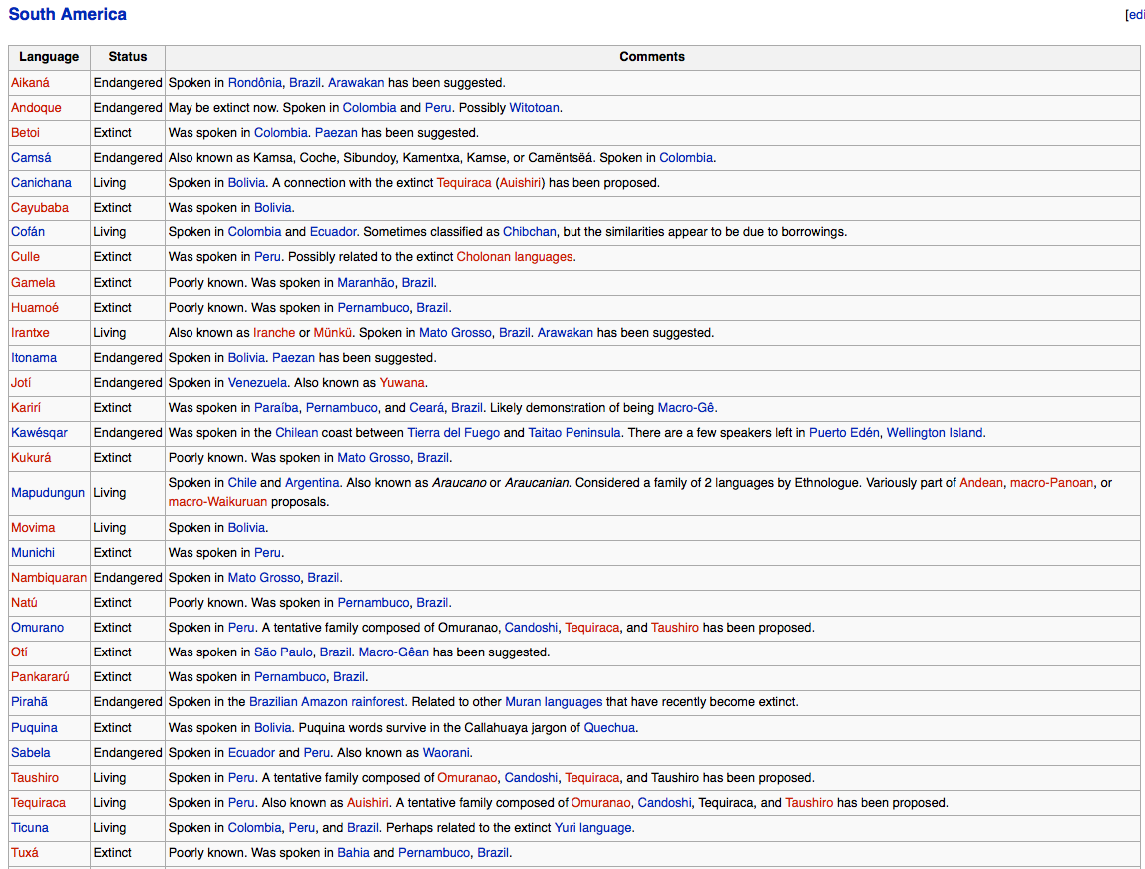This screenshot has width=1145, height=869.
Task: Visit the Pirahã language page
Action: [29, 701]
